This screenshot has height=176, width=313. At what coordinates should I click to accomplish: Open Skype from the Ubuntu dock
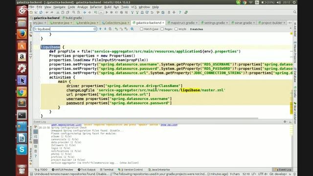coord(22,150)
